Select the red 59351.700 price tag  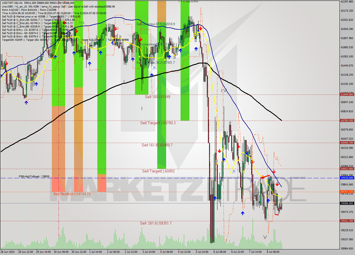[347, 221]
